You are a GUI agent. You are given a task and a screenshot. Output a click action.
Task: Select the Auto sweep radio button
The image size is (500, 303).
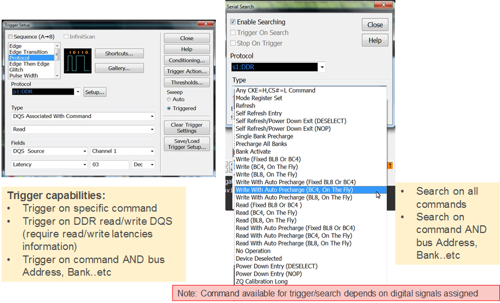pos(169,100)
